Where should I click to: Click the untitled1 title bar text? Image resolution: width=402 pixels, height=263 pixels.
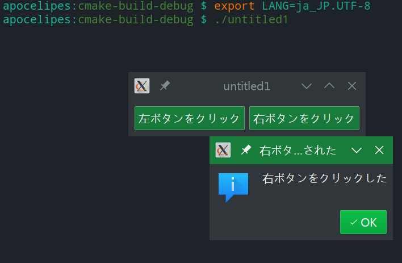tap(246, 86)
